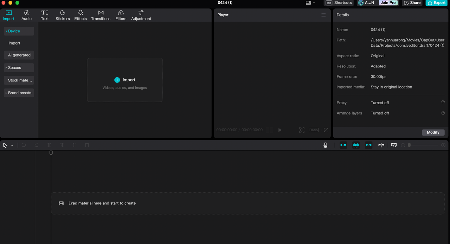Click the Split tool icon

tap(49, 145)
